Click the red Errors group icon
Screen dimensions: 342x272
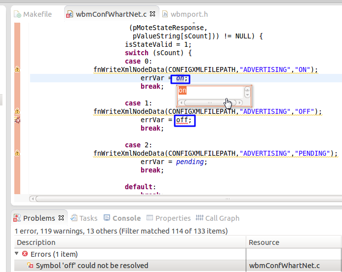coord(25,254)
